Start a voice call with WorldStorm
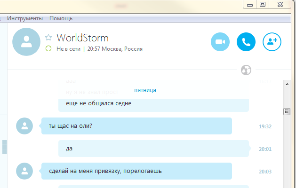Screen dimensions: 296x188 click(x=246, y=42)
